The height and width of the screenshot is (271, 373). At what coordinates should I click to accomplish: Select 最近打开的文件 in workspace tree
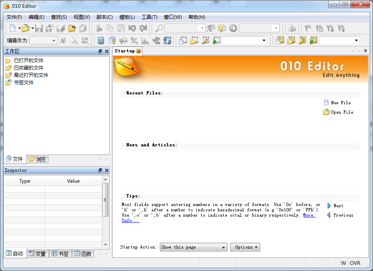[31, 75]
